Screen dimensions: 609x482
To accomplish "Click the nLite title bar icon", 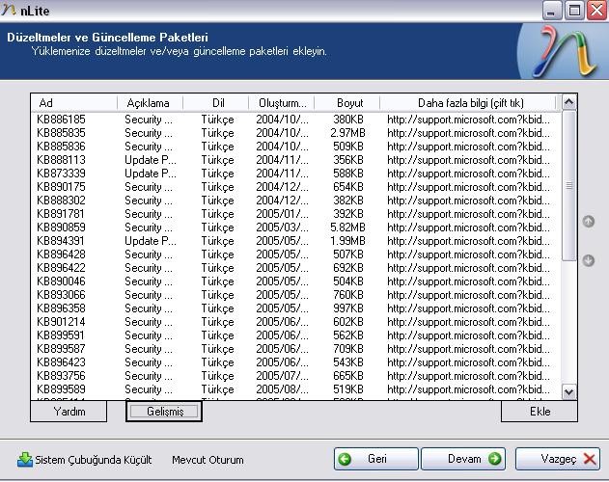I will [x=10, y=11].
